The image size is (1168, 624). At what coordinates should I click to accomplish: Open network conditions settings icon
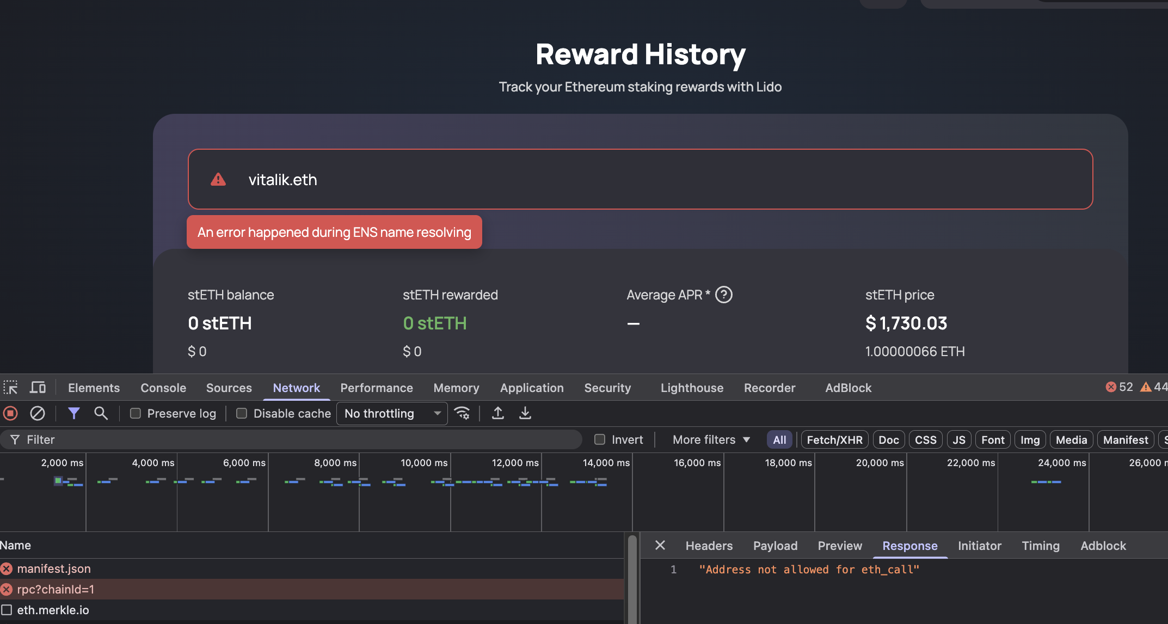tap(462, 413)
